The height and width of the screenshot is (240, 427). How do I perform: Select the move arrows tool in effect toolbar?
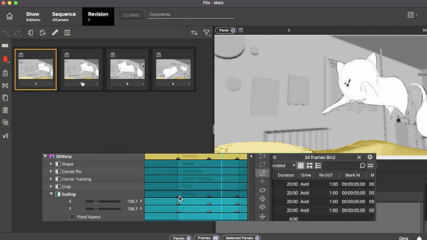[x=262, y=216]
